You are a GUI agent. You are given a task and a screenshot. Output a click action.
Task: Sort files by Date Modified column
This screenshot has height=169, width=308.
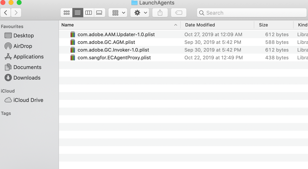pos(214,25)
